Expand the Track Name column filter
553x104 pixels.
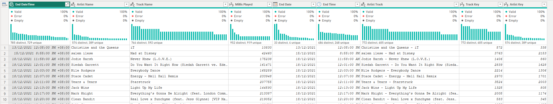pos(225,4)
